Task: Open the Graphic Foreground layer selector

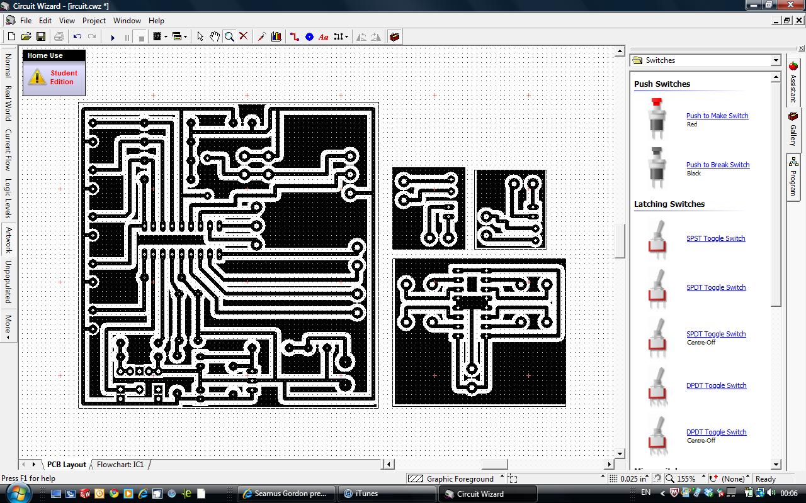Action: [x=501, y=478]
